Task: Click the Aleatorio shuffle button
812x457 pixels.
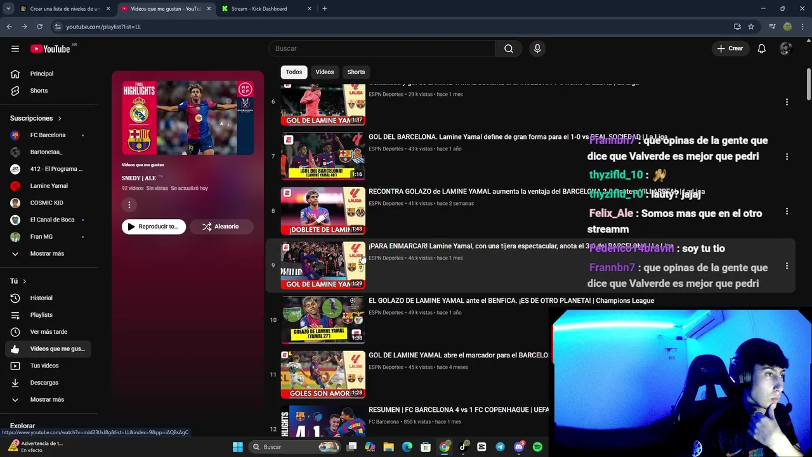Action: pos(221,227)
